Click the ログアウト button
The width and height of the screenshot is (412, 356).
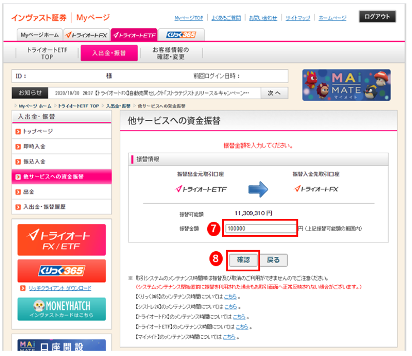click(x=377, y=17)
